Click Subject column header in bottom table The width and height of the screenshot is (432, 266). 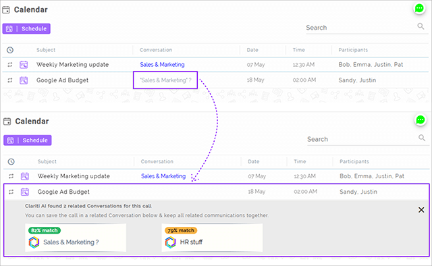[47, 161]
